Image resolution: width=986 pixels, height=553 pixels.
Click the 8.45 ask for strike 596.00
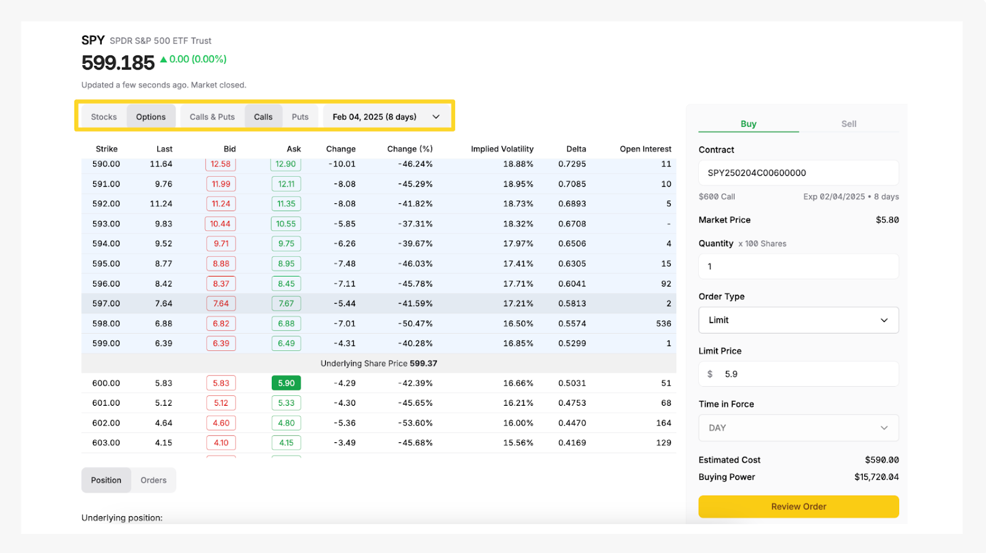pyautogui.click(x=286, y=284)
